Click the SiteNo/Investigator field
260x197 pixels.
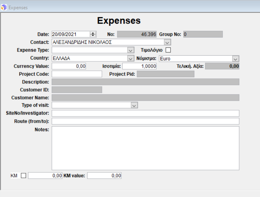click(145, 113)
